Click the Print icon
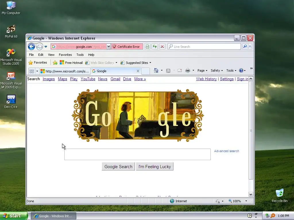 coord(188,70)
